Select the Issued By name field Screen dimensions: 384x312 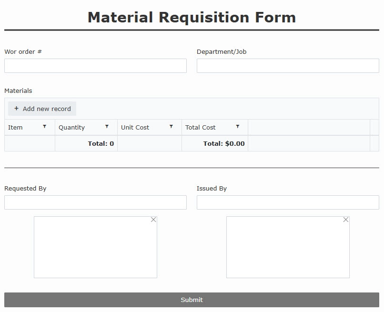(288, 202)
